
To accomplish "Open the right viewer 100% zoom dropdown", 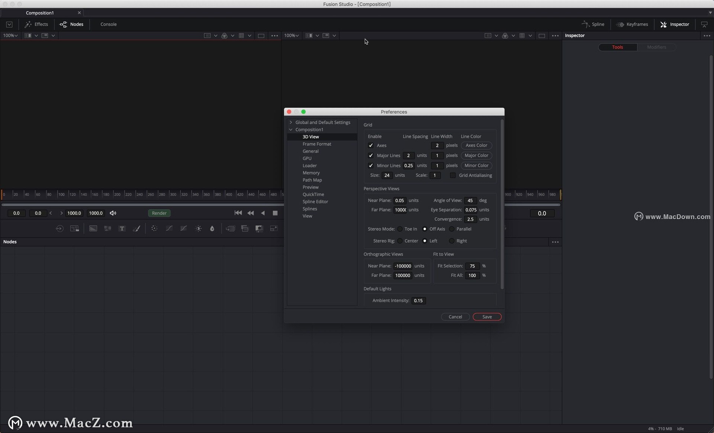I will 292,36.
